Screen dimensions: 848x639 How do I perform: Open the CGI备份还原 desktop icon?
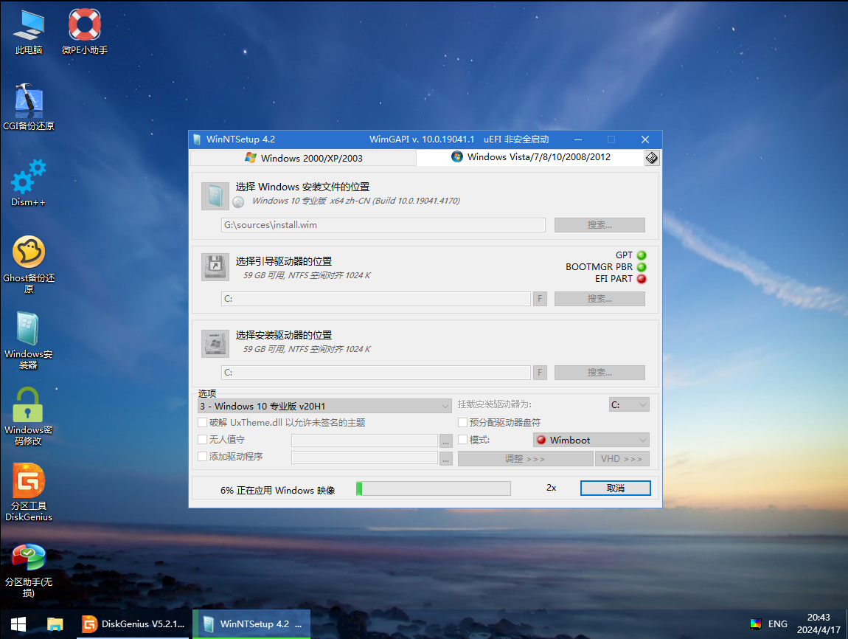(29, 107)
